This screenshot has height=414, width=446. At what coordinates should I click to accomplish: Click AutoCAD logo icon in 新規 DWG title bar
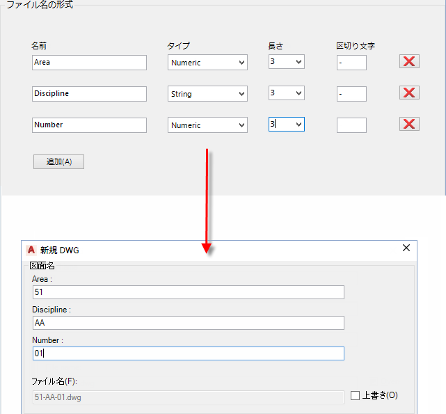point(31,250)
